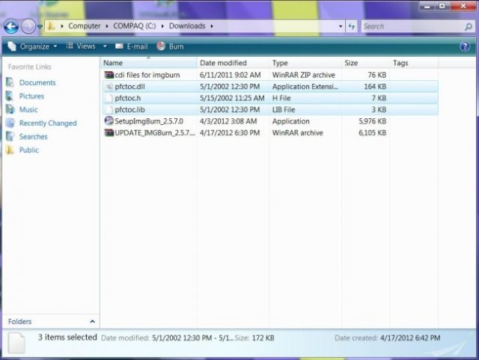Screen dimensions: 479x360
Task: Click the Application Extensi... type cell
Action: [305, 87]
